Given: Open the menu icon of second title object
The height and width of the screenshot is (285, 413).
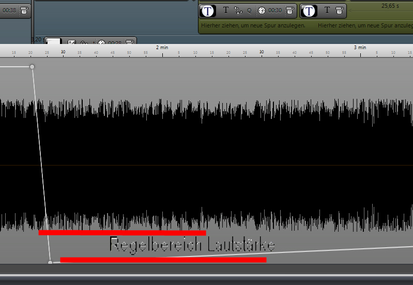Looking at the screenshot, I should [x=340, y=10].
